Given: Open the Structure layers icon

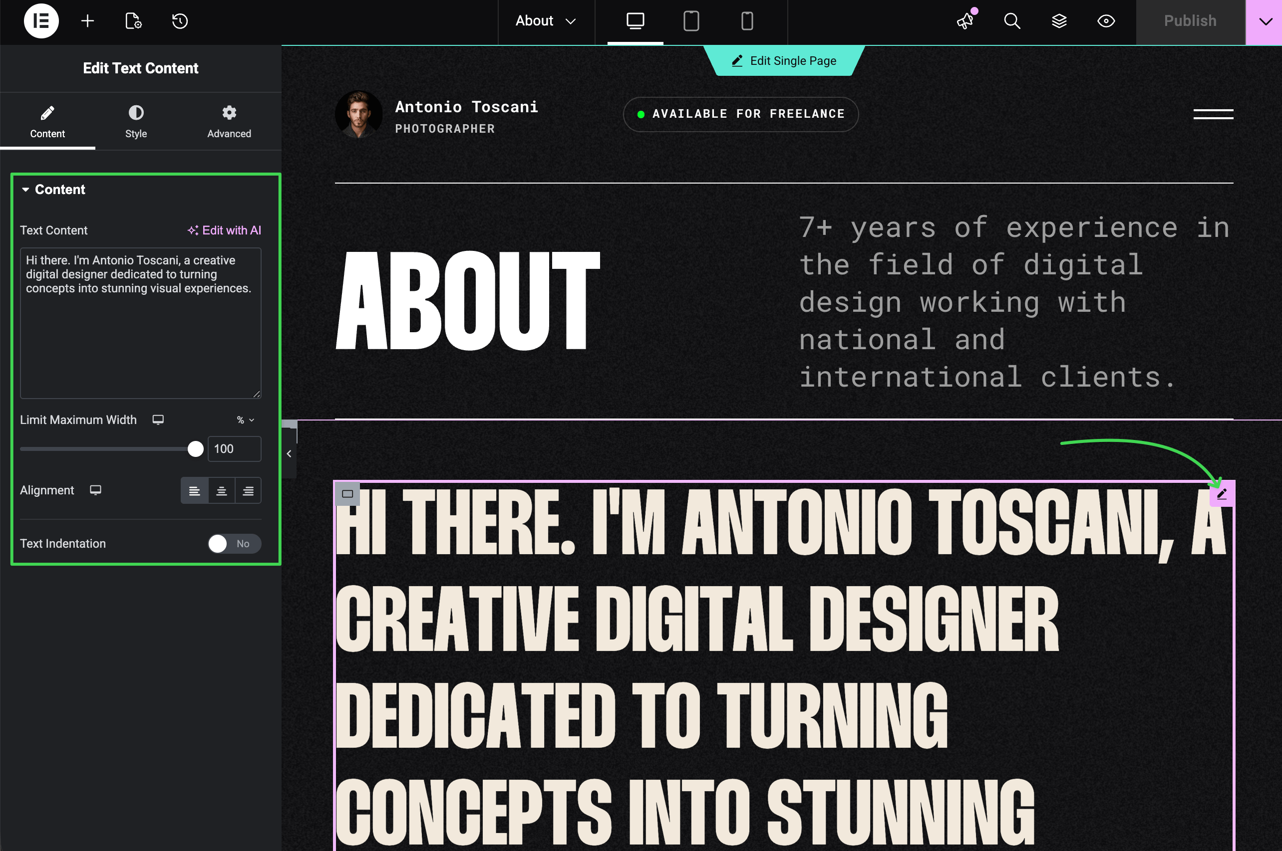Looking at the screenshot, I should [x=1059, y=21].
